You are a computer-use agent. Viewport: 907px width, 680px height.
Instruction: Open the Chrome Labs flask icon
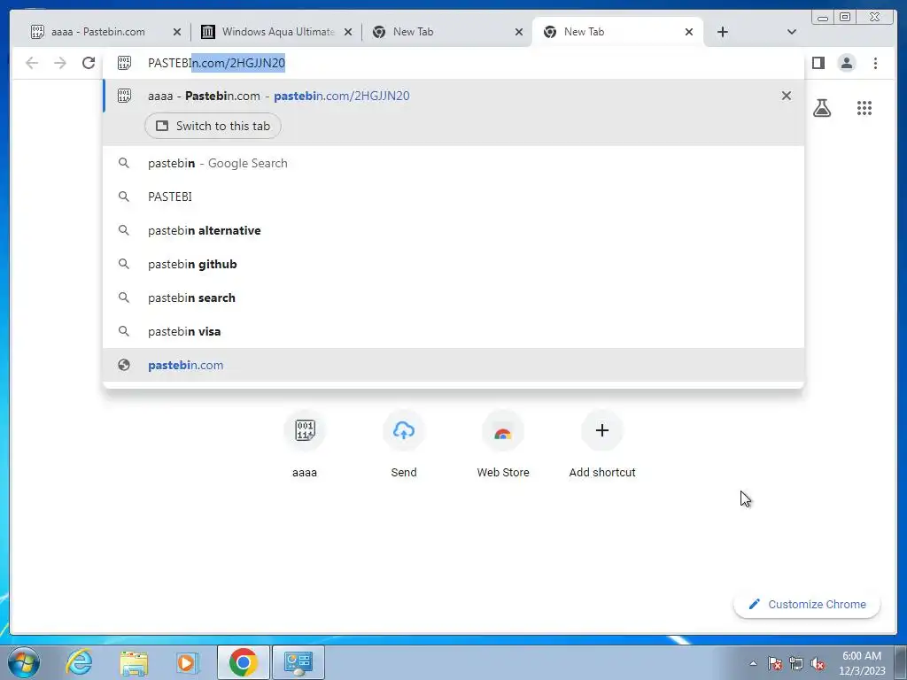click(822, 108)
